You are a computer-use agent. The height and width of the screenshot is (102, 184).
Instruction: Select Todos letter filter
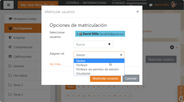point(70,87)
